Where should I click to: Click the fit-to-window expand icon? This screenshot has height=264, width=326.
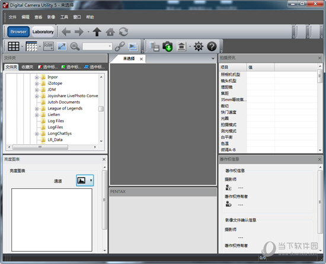62,46
